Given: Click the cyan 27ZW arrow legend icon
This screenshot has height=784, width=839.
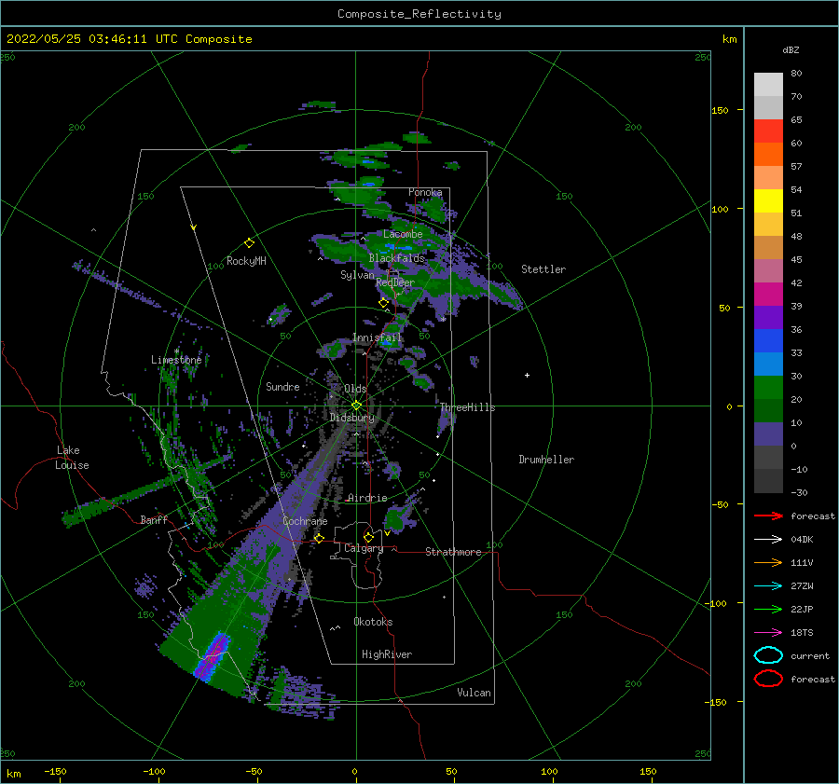Looking at the screenshot, I should coord(768,586).
